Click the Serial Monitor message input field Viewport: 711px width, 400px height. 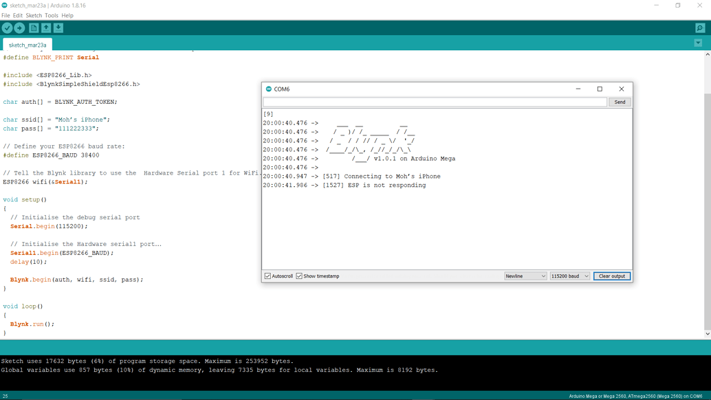coord(433,102)
